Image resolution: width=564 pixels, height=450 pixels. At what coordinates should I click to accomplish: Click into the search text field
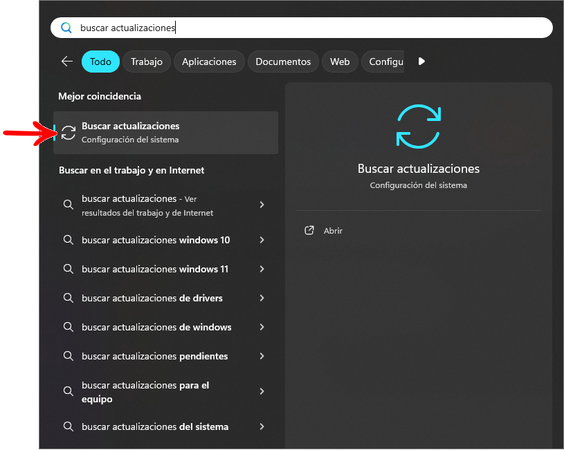click(x=302, y=28)
